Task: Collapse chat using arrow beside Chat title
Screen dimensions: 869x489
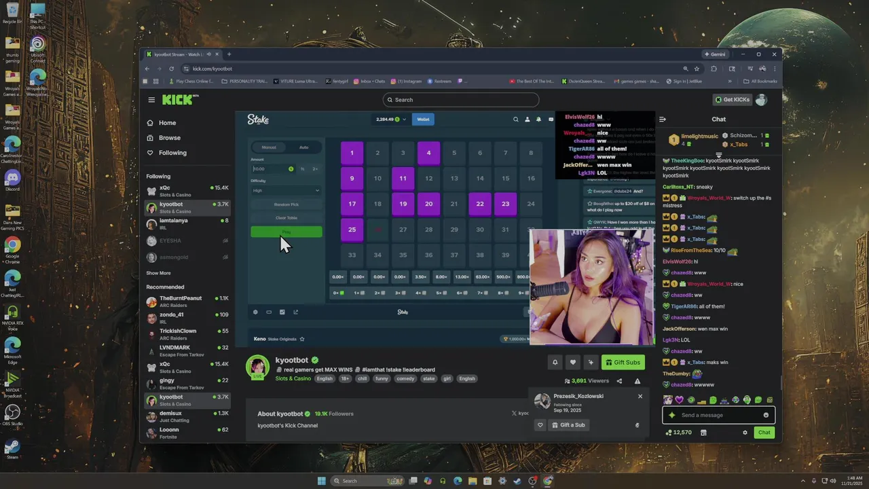Action: click(x=663, y=120)
